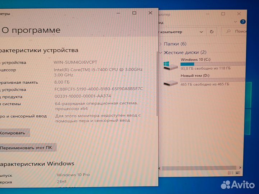Screen dimensions: 259x194
Task: Select version 21H1 text
Action: point(62,182)
